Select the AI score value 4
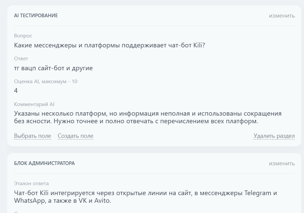The image size is (304, 213). (x=15, y=90)
